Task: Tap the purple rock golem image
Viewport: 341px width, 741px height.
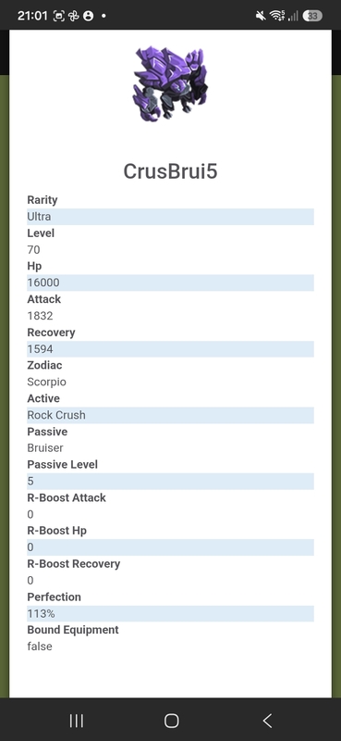Action: tap(170, 83)
